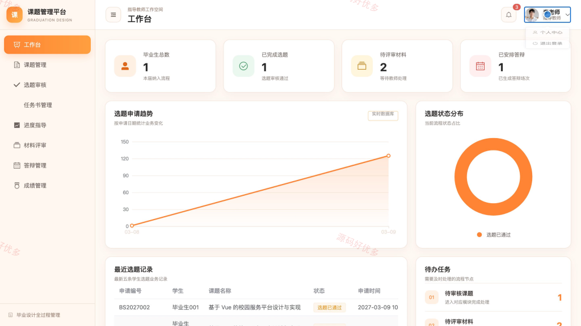Click the 选题已通过 status badge for BS2027002

click(330, 307)
